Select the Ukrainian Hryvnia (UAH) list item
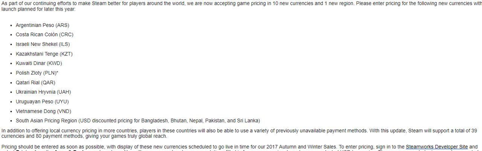482x151 pixels. [43, 92]
